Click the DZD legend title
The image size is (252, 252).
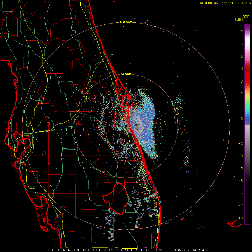click(x=246, y=17)
